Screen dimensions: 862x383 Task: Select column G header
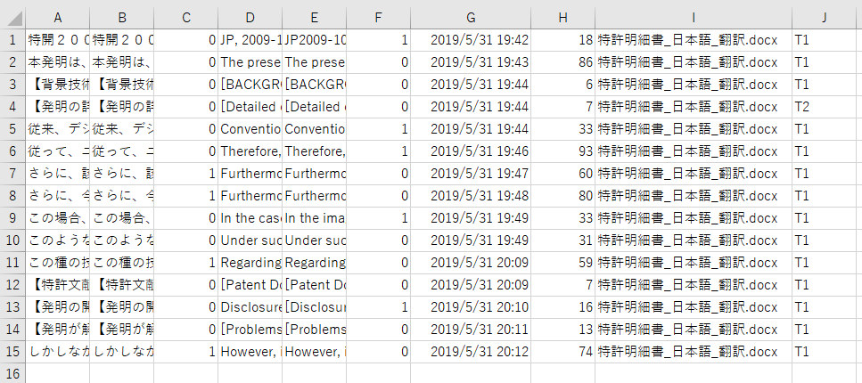[x=470, y=18]
